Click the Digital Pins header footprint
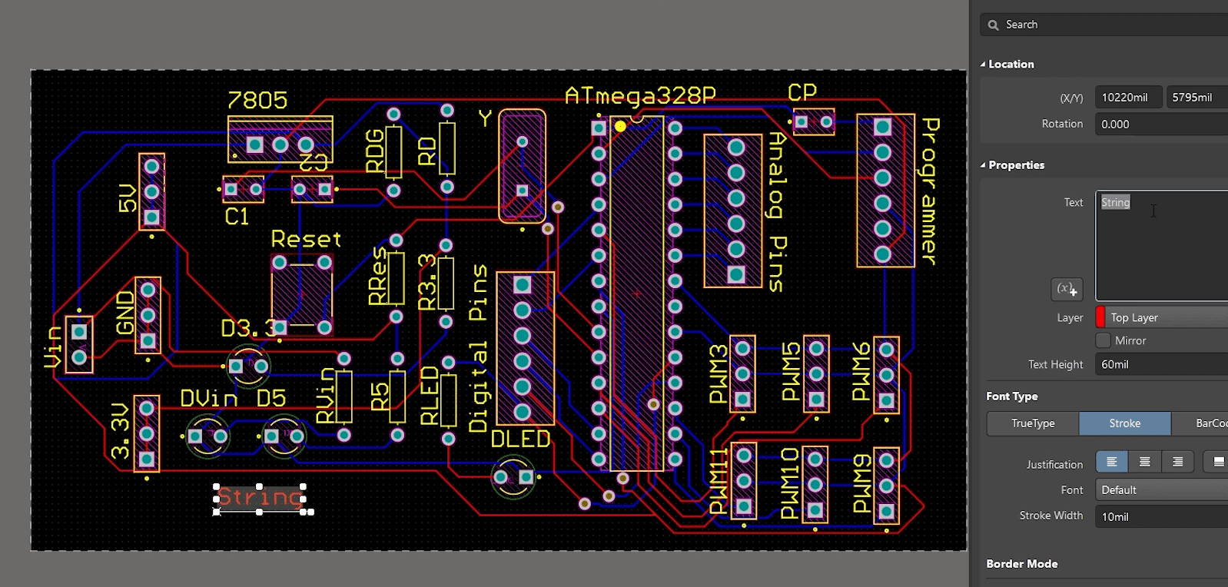This screenshot has width=1228, height=587. (526, 348)
